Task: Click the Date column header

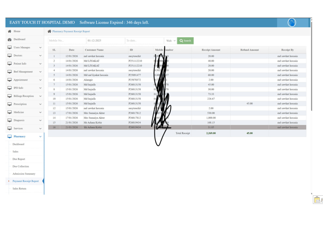Action: pyautogui.click(x=72, y=50)
